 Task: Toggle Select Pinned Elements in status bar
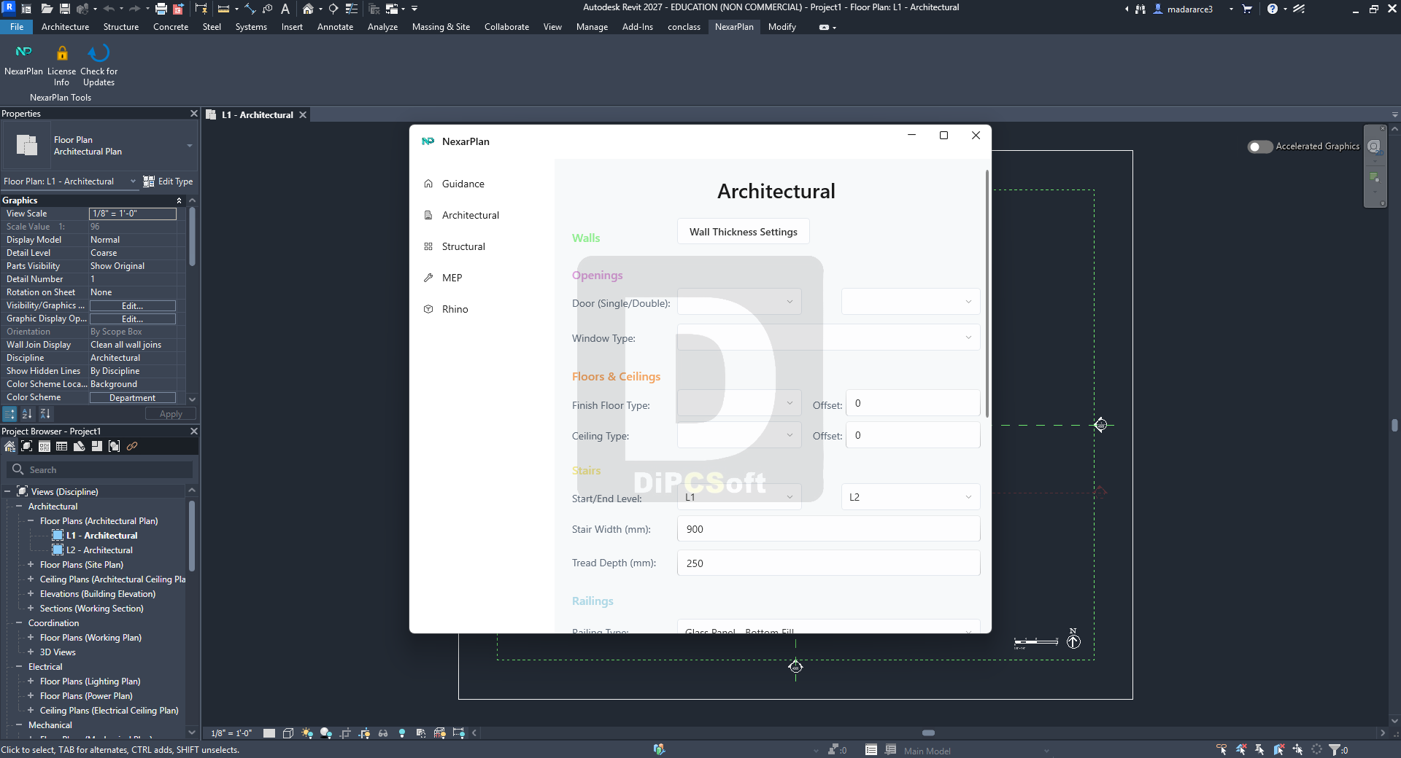[x=1259, y=749]
